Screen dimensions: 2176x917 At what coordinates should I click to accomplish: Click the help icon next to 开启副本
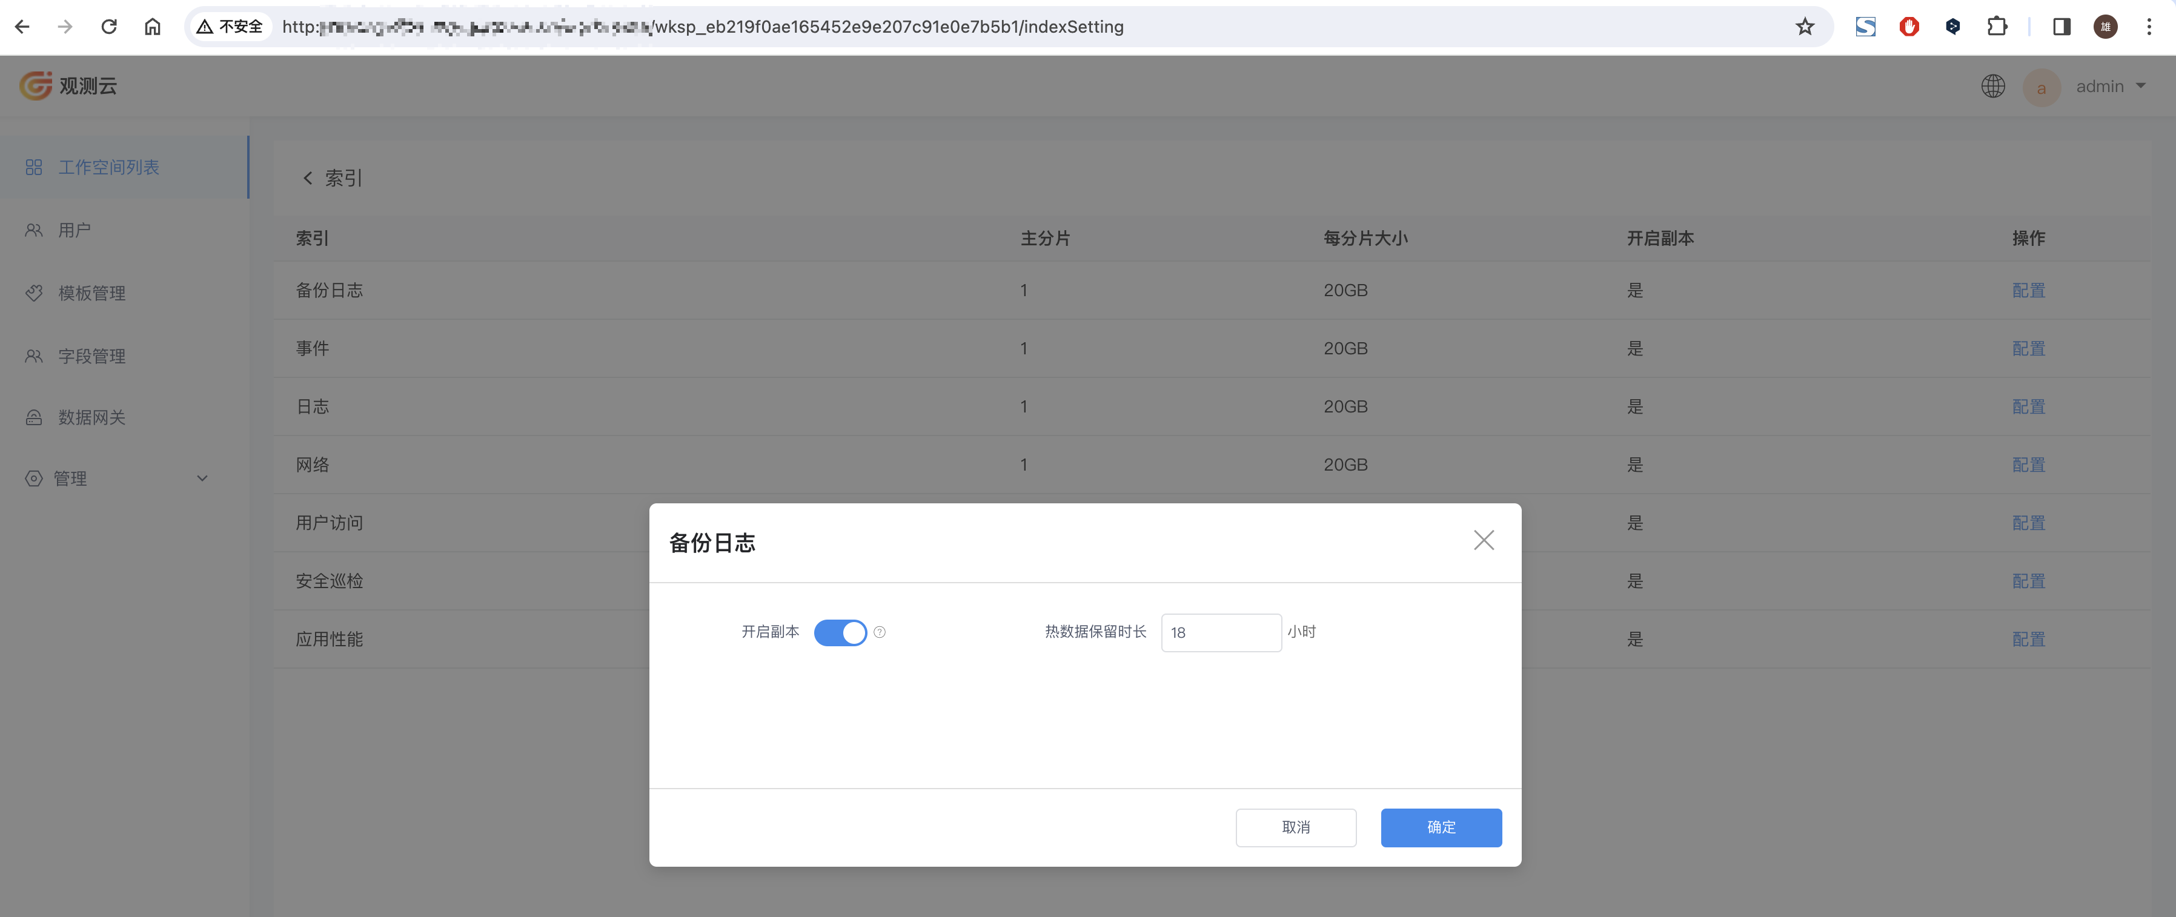(x=880, y=632)
